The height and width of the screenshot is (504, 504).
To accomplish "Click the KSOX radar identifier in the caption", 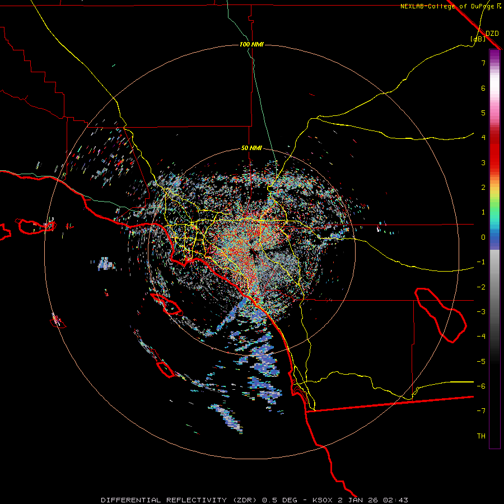I will [323, 500].
